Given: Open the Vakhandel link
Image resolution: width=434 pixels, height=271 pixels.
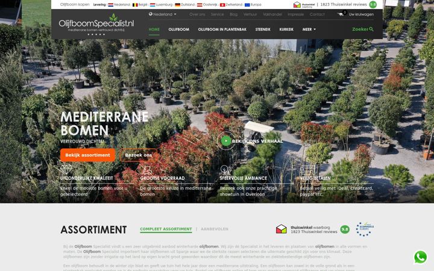Looking at the screenshot, I should pos(272,14).
